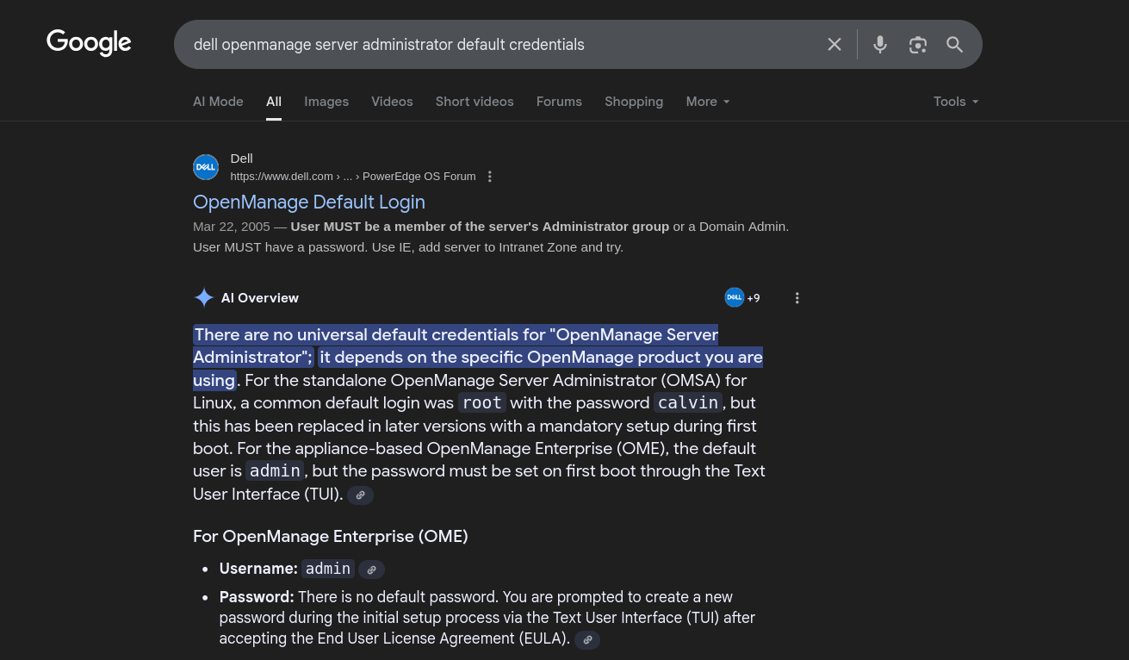
Task: Click the dell.com PowerEdge OS Forum URL
Action: pyautogui.click(x=352, y=177)
